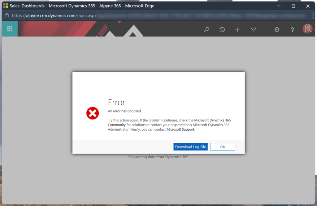Click the Download Log File button
317x206 pixels.
coord(190,147)
